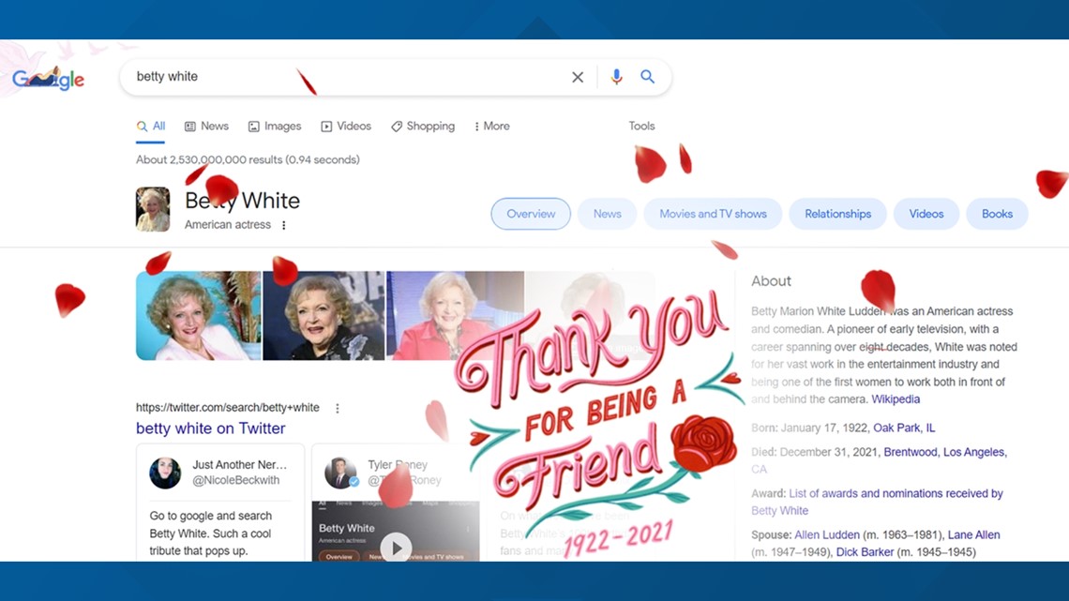
Task: Switch to the Shopping search tab
Action: (423, 126)
